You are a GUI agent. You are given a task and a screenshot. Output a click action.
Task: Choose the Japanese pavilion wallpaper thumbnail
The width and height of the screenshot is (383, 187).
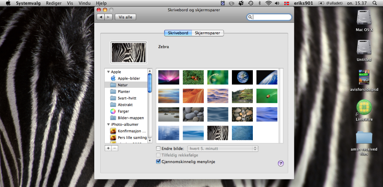pos(242,96)
